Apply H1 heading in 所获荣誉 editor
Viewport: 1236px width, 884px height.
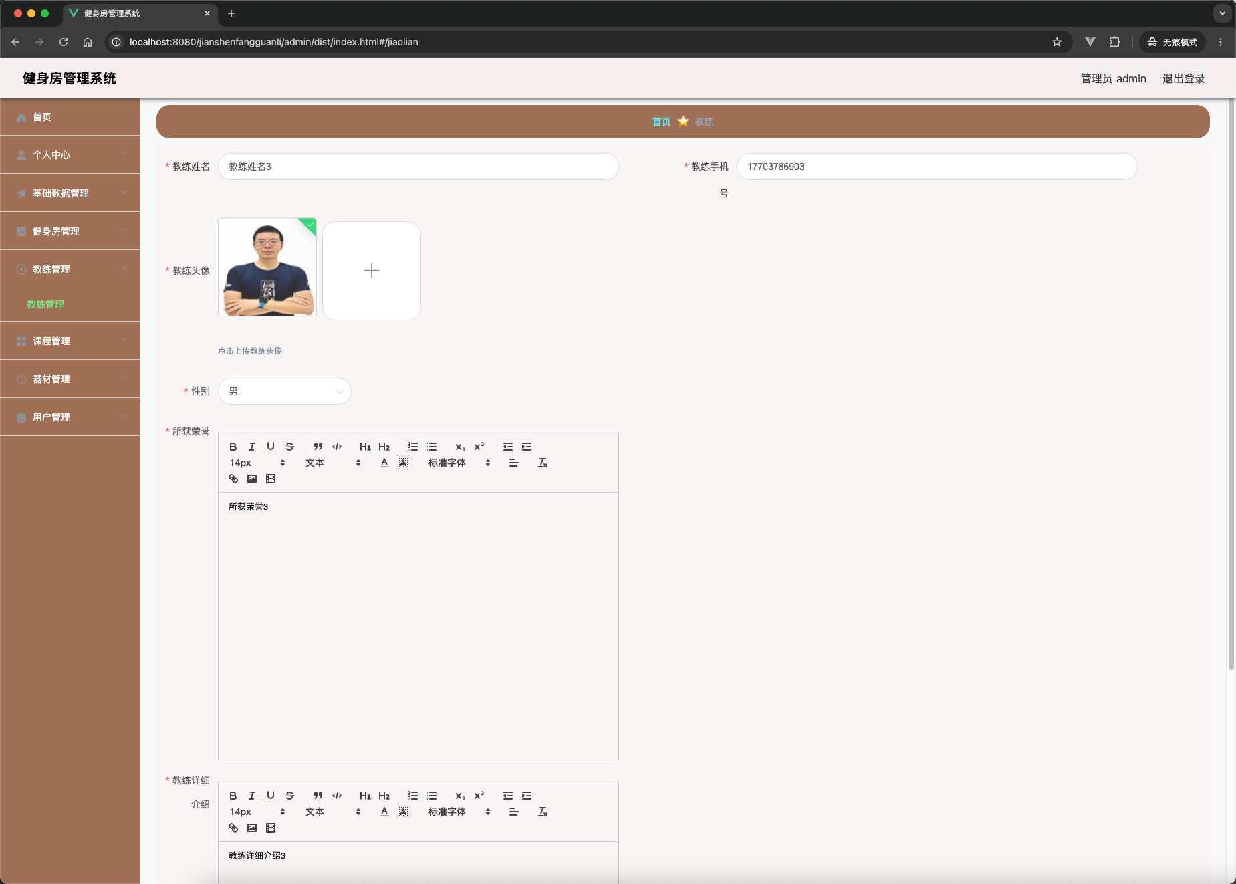click(365, 447)
